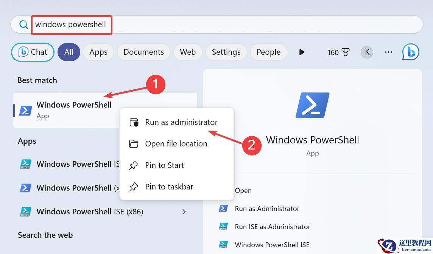This screenshot has height=254, width=433.
Task: Select the Windows PowerShell best match result
Action: pos(105,110)
